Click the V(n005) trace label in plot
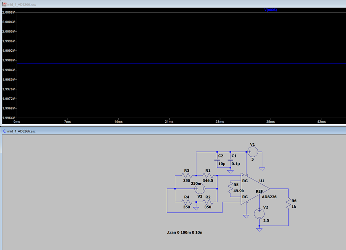 [x=270, y=10]
